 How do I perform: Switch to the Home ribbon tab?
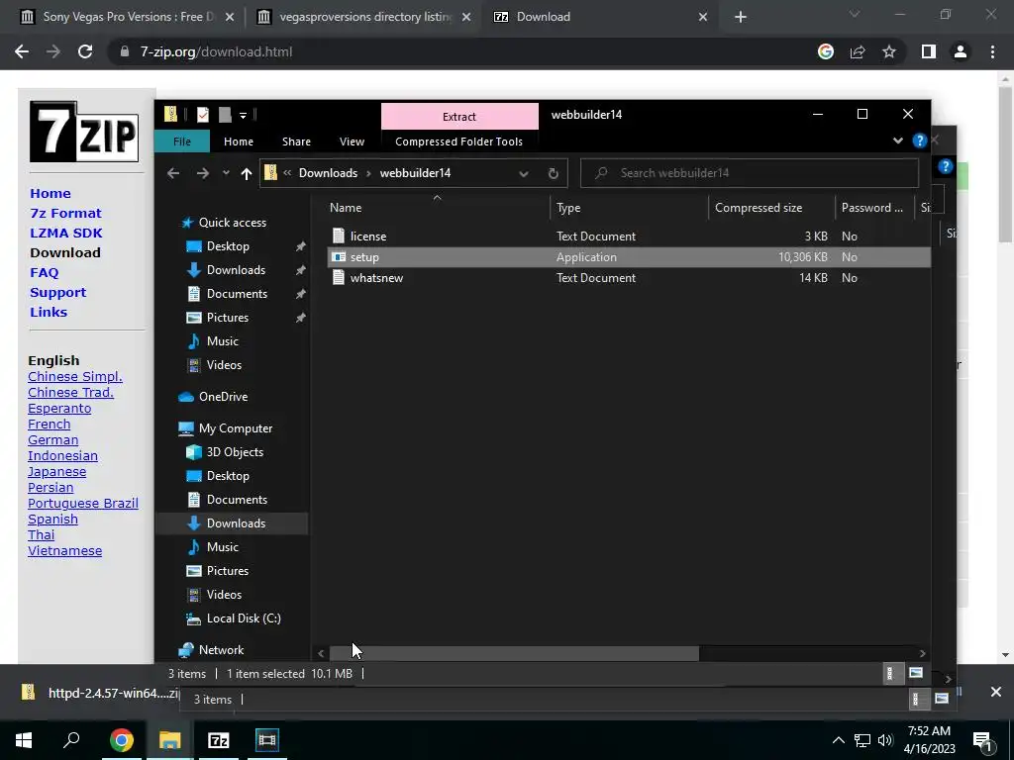click(238, 142)
